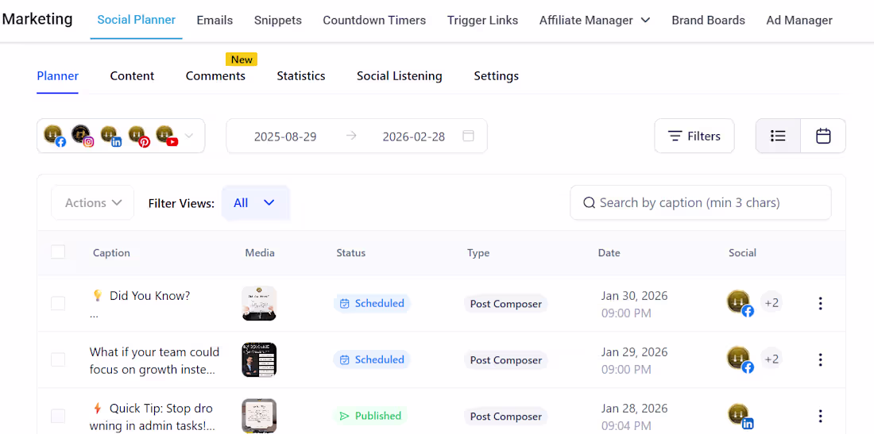
Task: Click the Type column header
Action: pos(478,252)
